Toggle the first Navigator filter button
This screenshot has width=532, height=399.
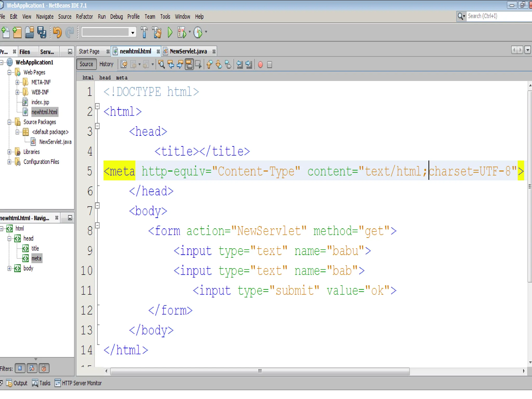coord(20,368)
